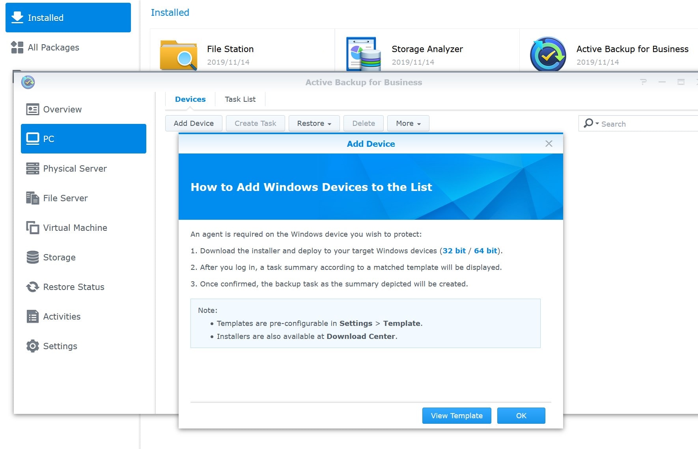Select Storage in the sidebar
This screenshot has height=449, width=698.
click(x=84, y=257)
